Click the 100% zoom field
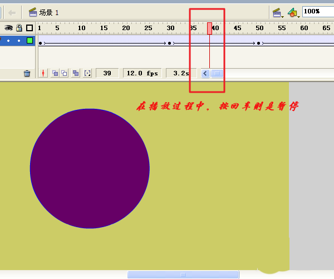 [318, 12]
